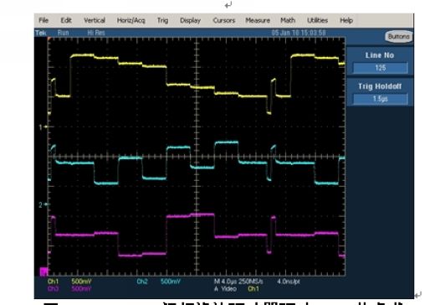The width and height of the screenshot is (435, 305).
Task: Click the Ch1 500mV scale readout
Action: pos(69,282)
